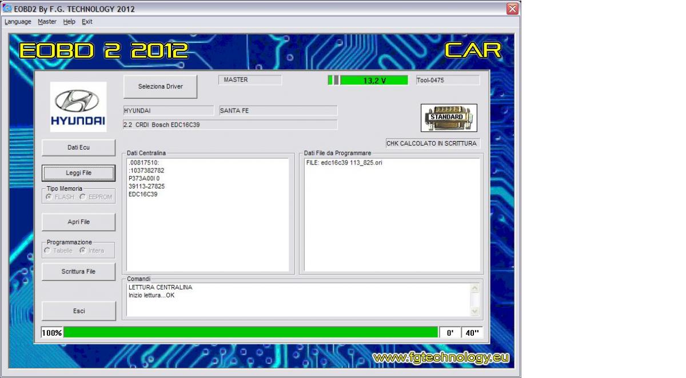Click the 13,2 V voltage indicator
The width and height of the screenshot is (686, 378).
pos(374,81)
